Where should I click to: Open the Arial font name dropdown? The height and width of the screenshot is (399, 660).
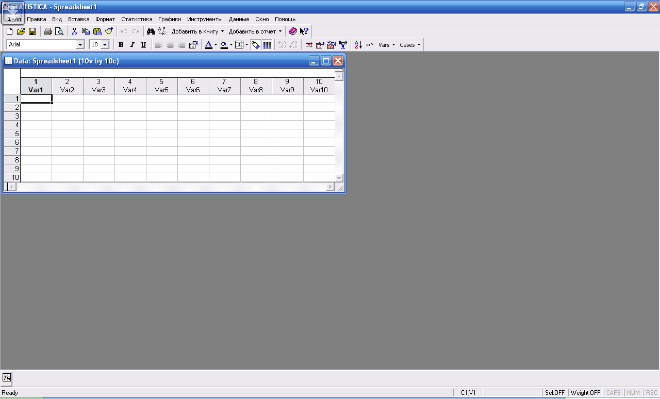(80, 45)
